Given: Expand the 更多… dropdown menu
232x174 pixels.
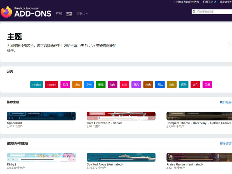Looking at the screenshot, I should (82, 13).
